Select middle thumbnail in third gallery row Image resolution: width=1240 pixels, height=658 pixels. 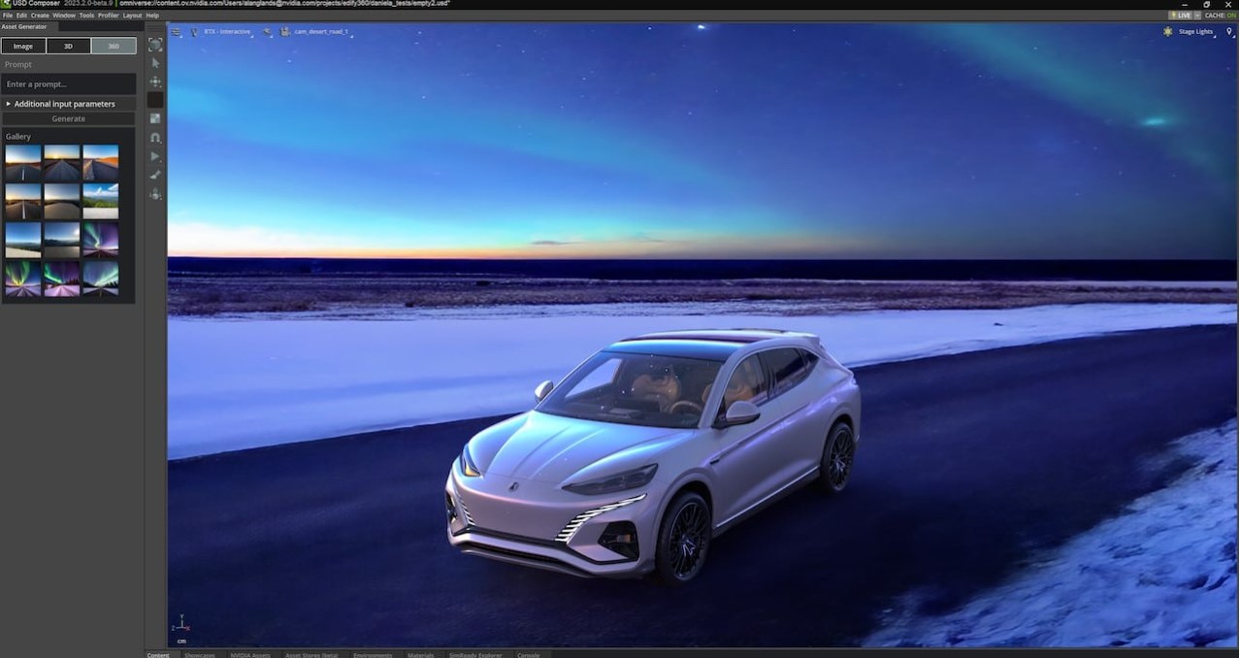point(62,240)
